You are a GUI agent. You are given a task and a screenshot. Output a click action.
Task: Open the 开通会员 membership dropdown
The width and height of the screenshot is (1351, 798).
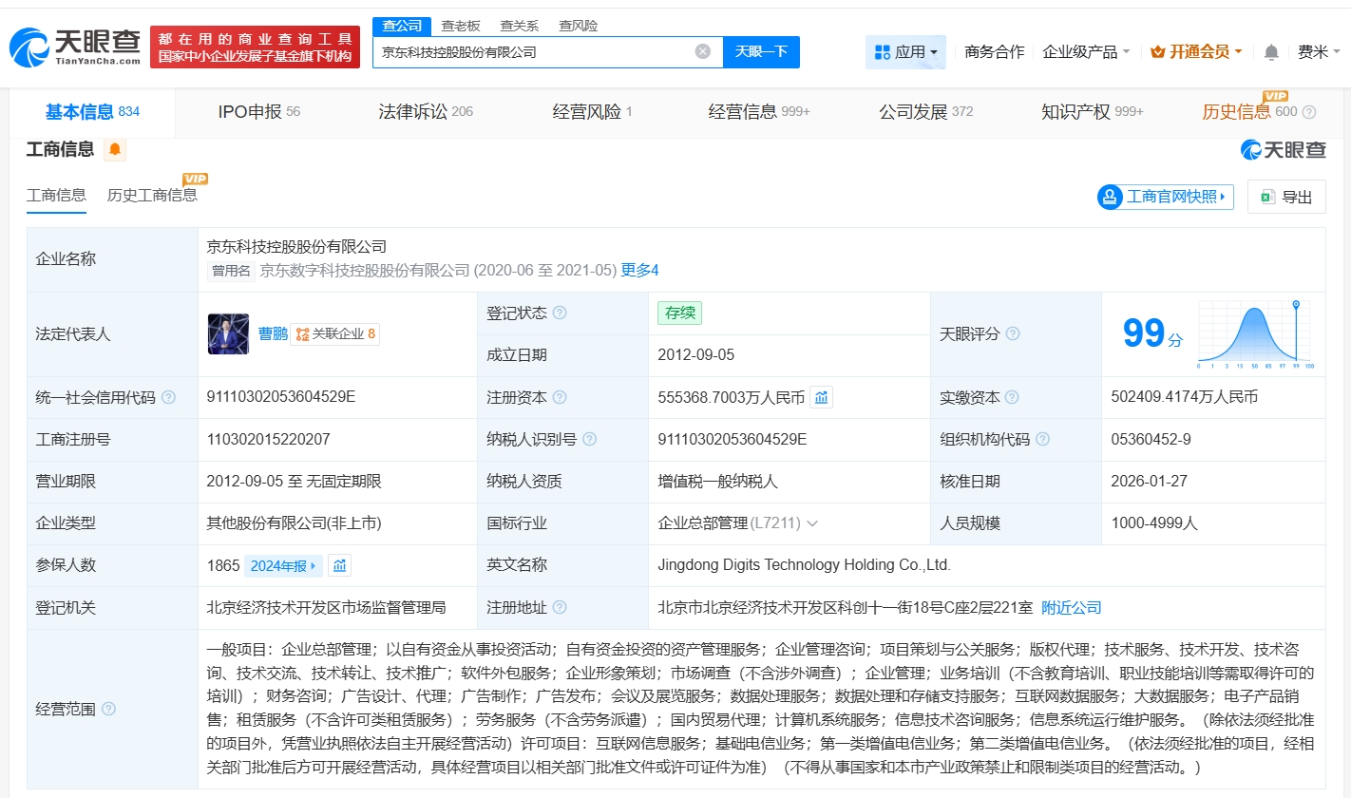coord(1196,52)
